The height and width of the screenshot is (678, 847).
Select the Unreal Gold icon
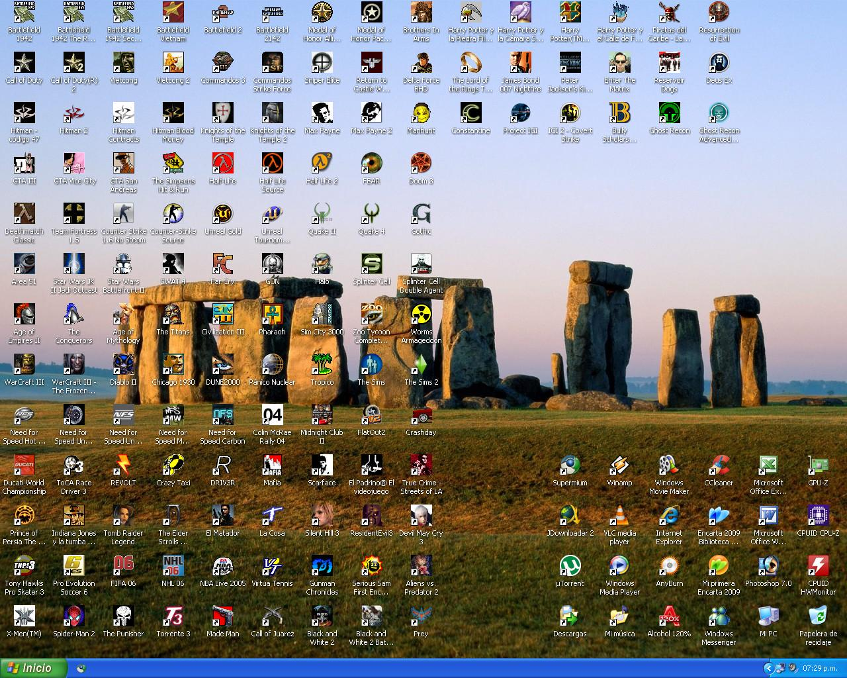click(223, 220)
